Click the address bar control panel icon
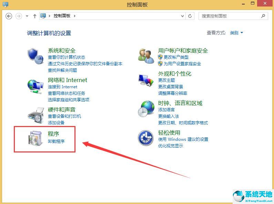 tap(43, 16)
